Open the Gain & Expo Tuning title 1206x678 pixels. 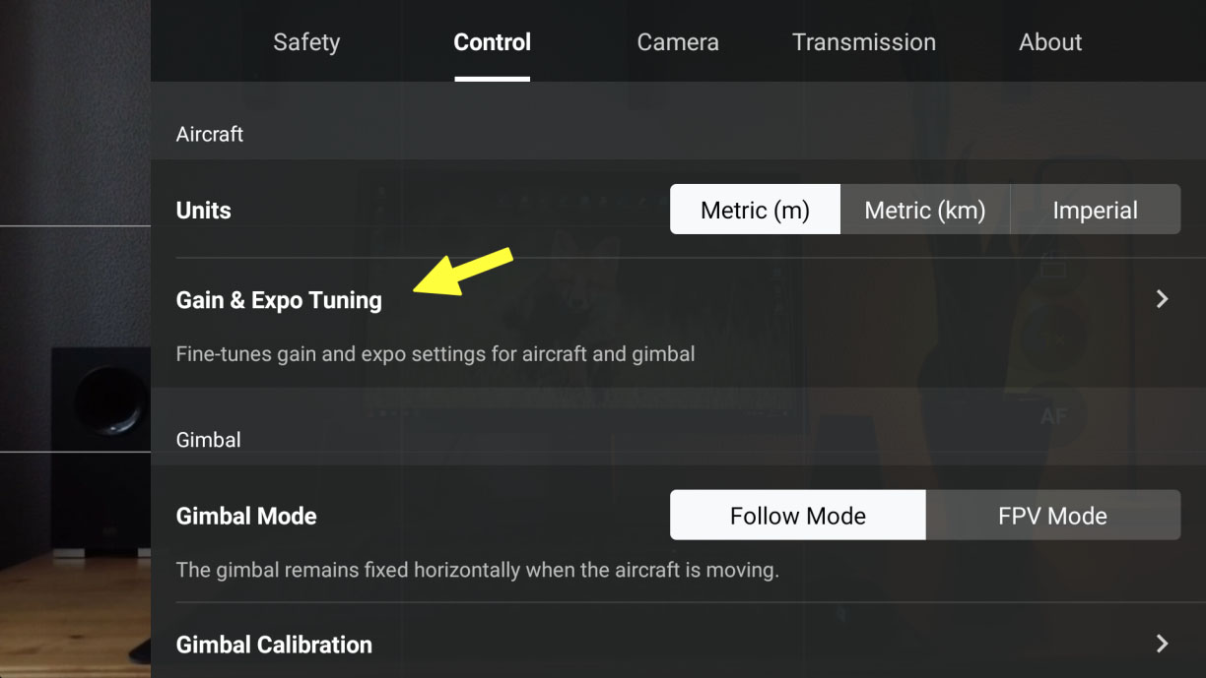pos(279,300)
